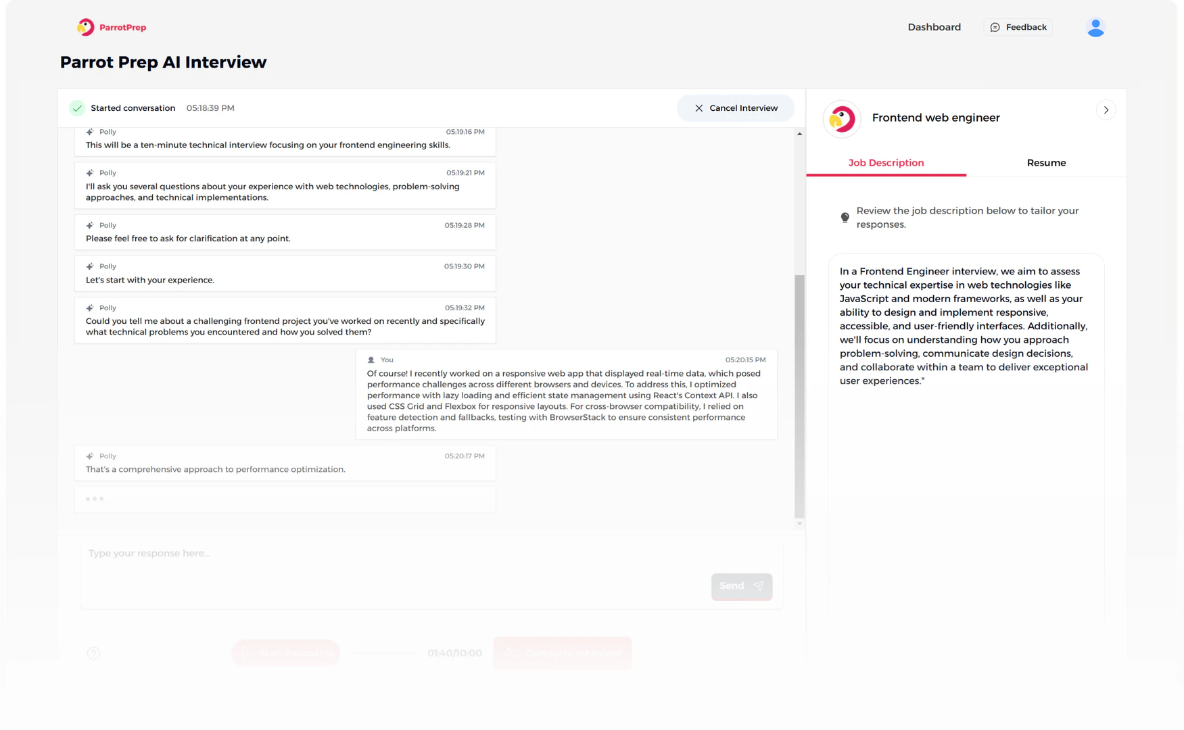Click the green checkmark beside Started conversation

(77, 107)
